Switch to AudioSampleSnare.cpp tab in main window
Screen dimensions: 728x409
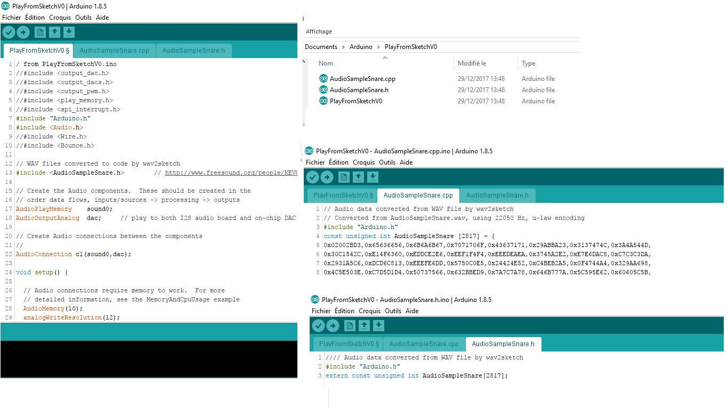tap(115, 51)
